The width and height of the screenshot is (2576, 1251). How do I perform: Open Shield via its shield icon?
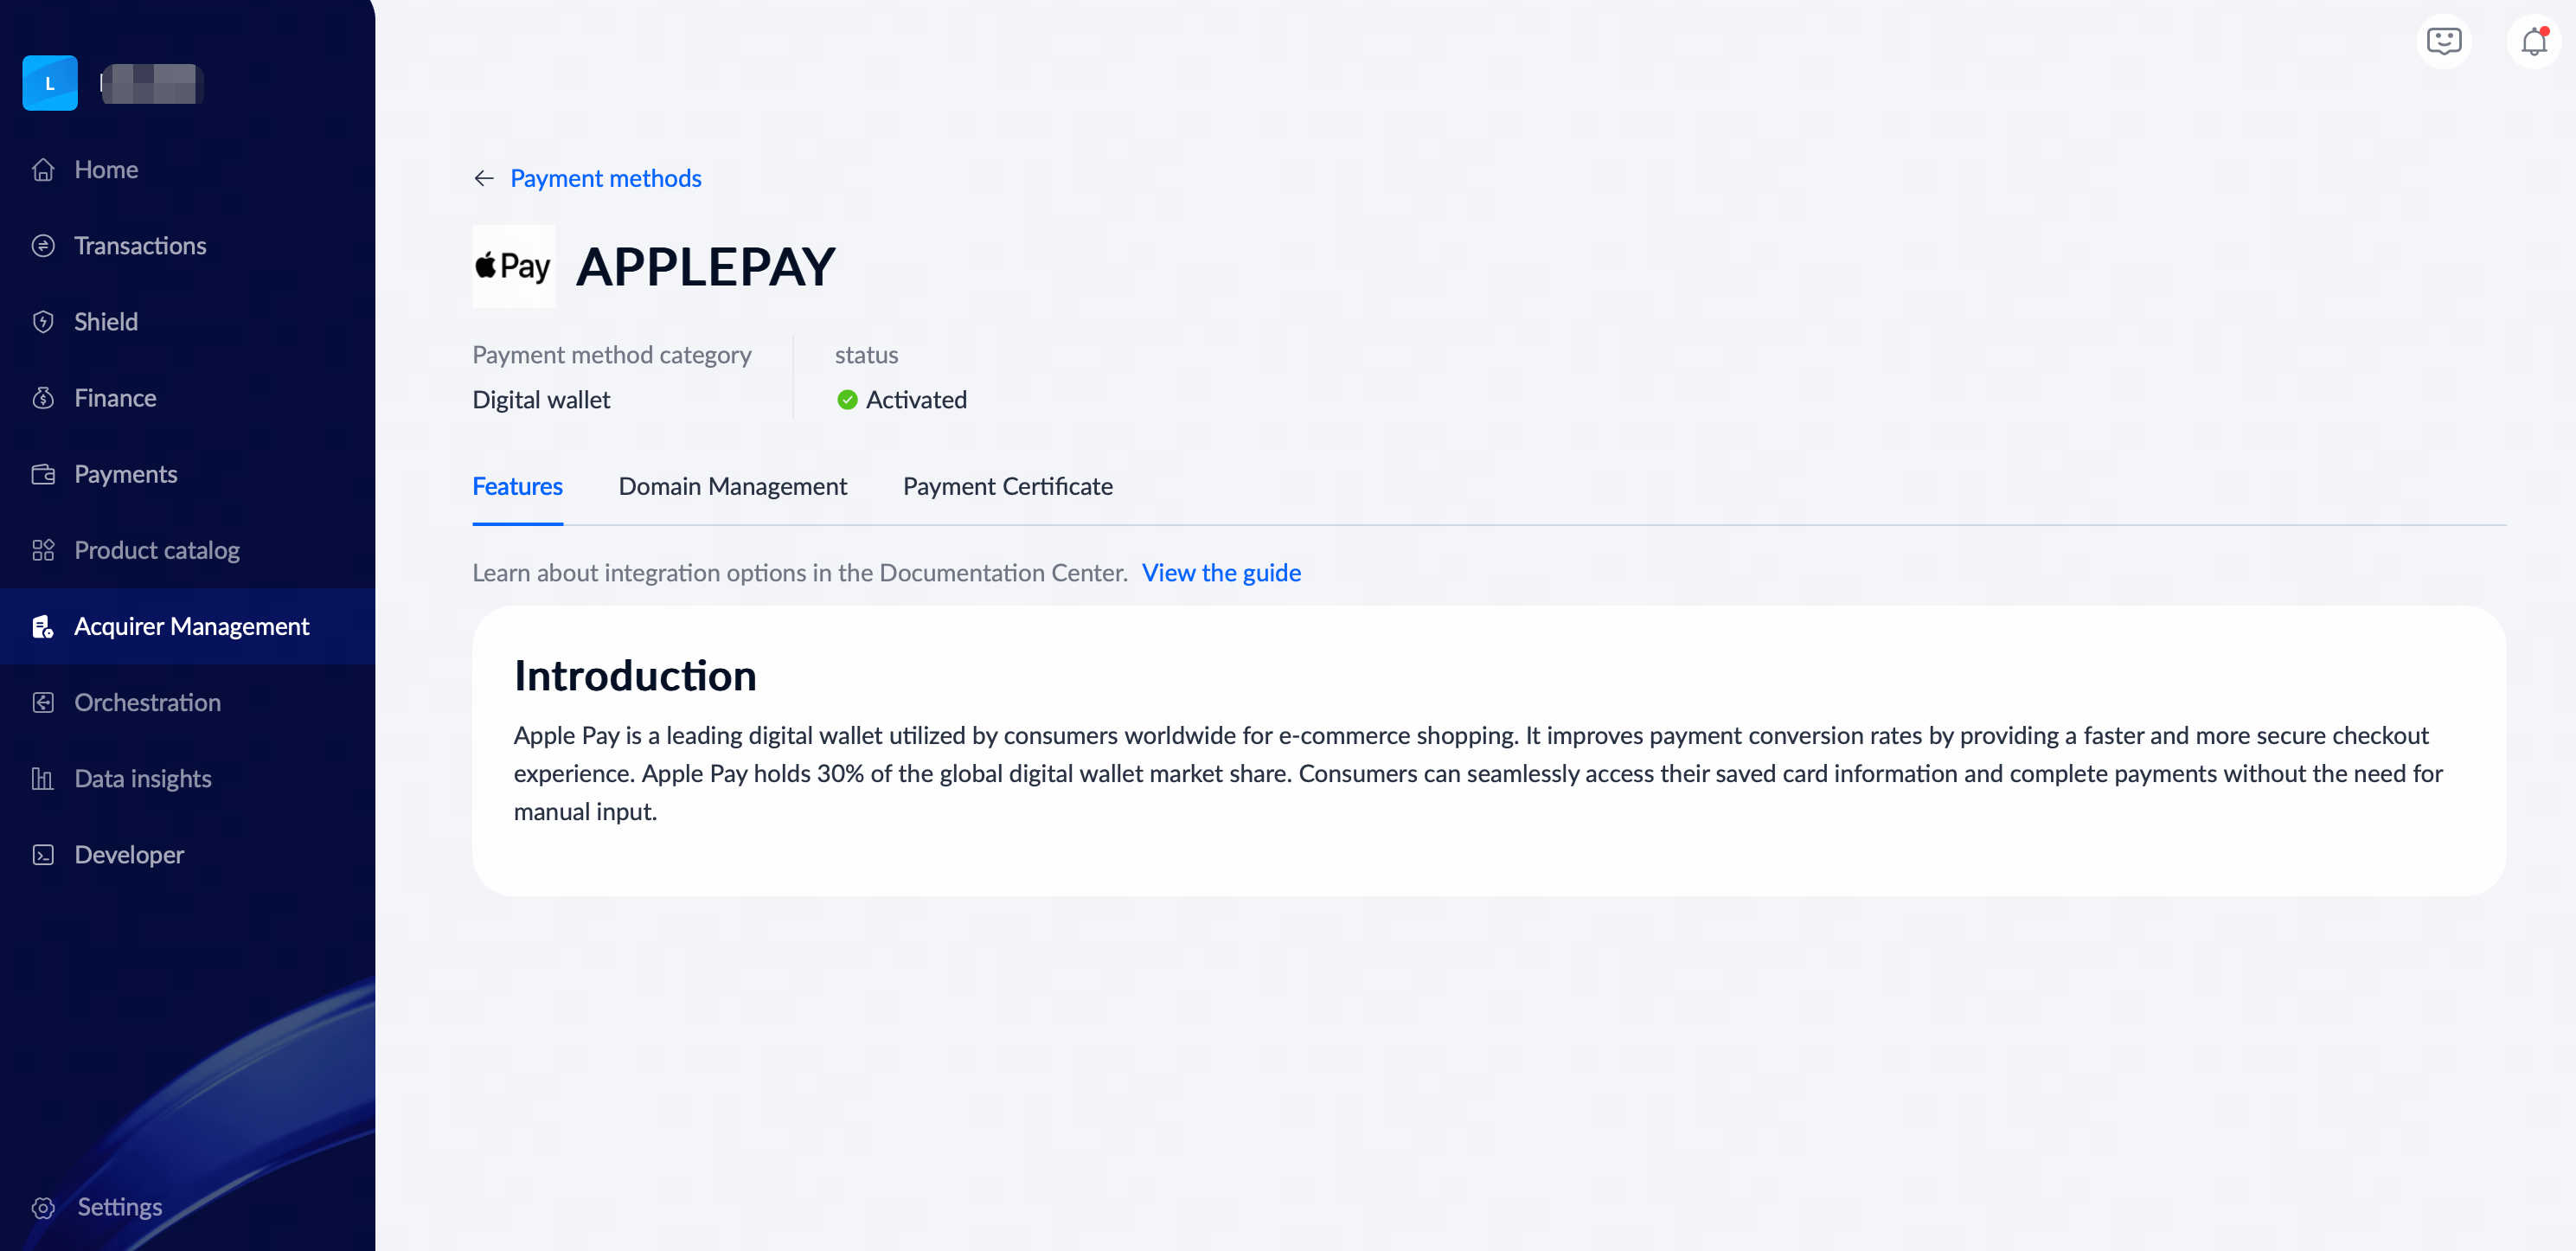[x=43, y=322]
